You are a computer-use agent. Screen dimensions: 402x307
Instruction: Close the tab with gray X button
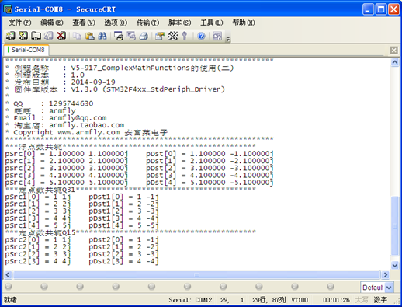(x=393, y=50)
